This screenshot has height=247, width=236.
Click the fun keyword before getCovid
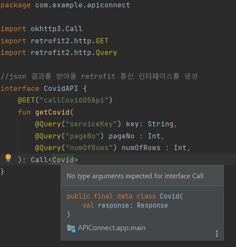pos(24,112)
